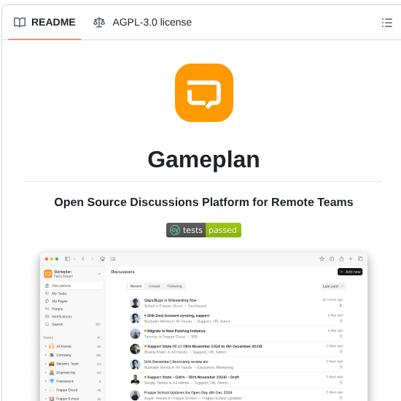Click the share icon in browser toolbar
Viewport: 401px width, 401px height.
click(x=341, y=259)
